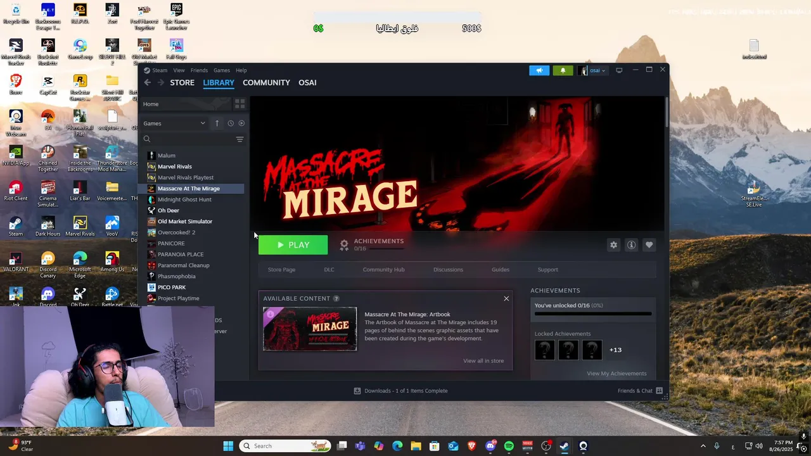Click the Massacre At The Mirage Artbook thumbnail

310,329
